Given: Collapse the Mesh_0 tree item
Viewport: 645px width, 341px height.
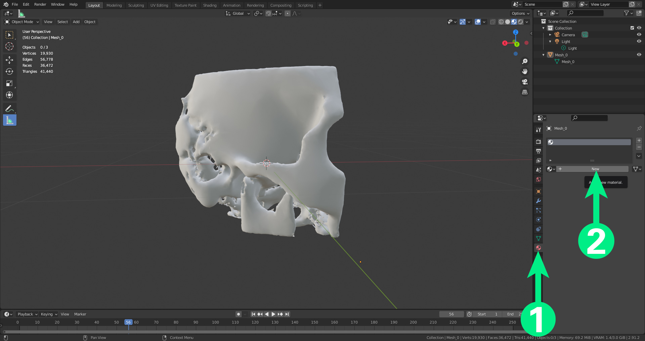Looking at the screenshot, I should pyautogui.click(x=543, y=55).
